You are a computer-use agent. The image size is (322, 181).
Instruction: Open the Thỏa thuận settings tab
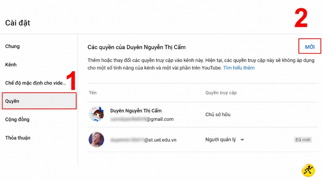point(18,138)
